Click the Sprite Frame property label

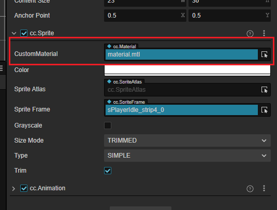coord(32,109)
